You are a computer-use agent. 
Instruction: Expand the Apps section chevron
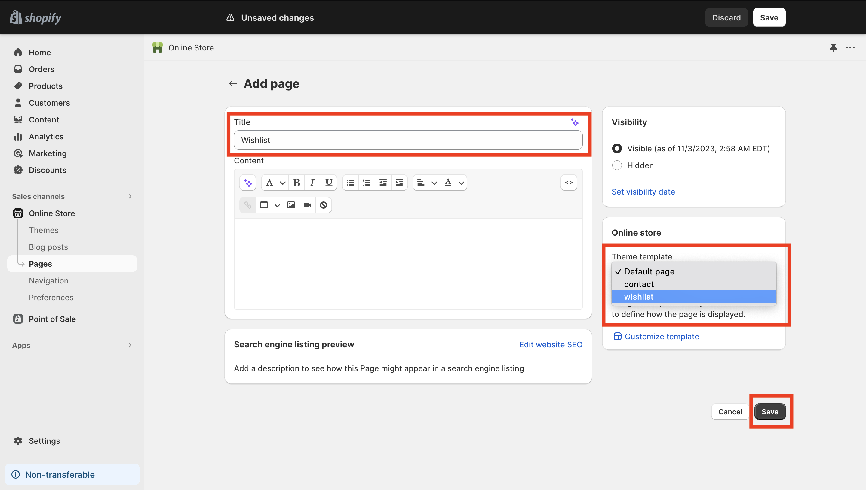tap(130, 345)
